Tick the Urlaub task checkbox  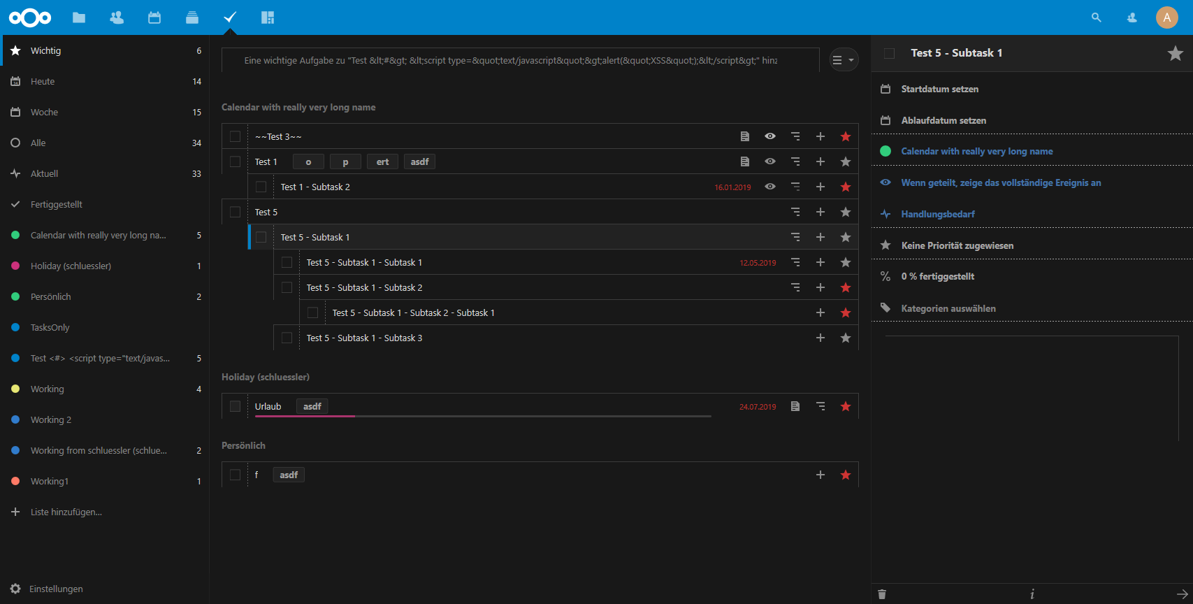(235, 406)
